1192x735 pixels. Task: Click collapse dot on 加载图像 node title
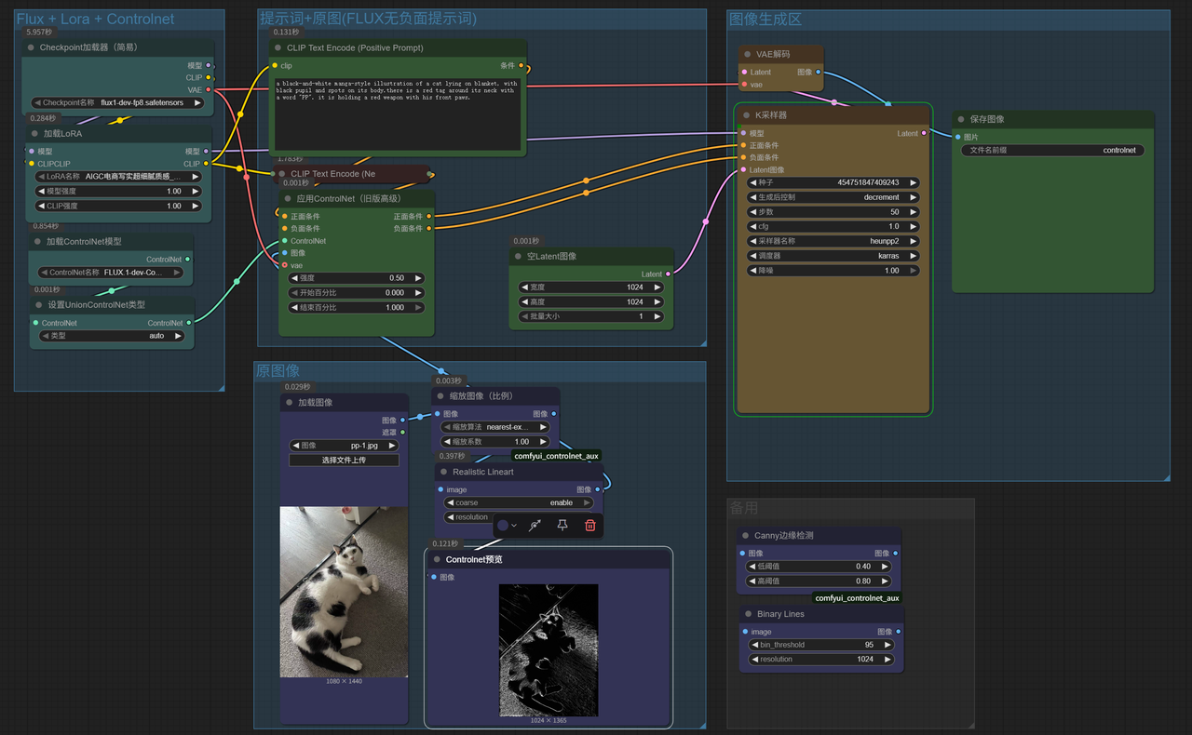click(x=289, y=401)
